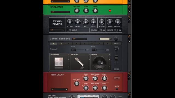Open the Control Room Pro preset dropdown
175x98 pixels.
[80, 39]
